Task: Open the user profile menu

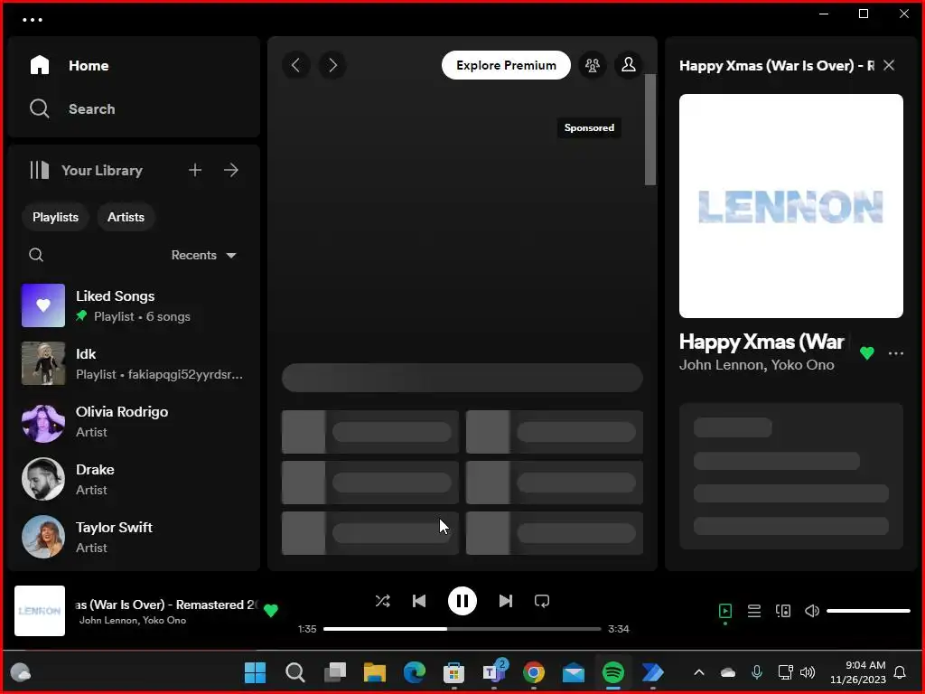Action: pyautogui.click(x=629, y=65)
